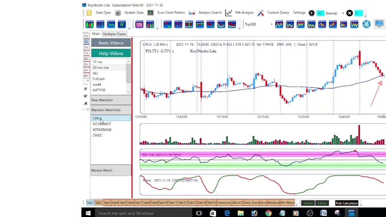Open the Store icon on the taskbar

click(x=213, y=213)
